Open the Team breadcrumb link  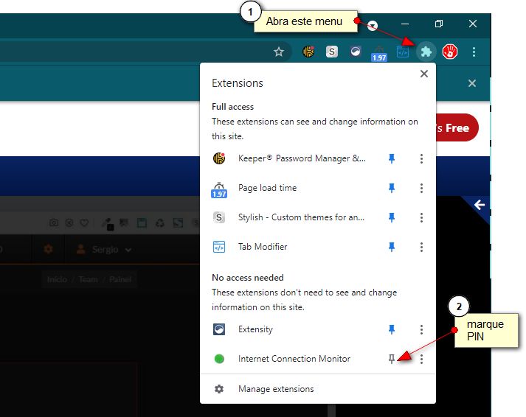coord(89,279)
